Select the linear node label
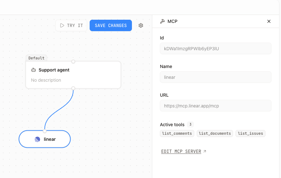 (50, 139)
